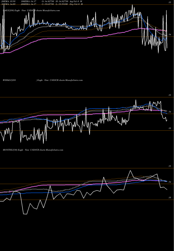The height and width of the screenshot is (251, 174).
Task: Click the high price 'H:' value
Action: [x=62, y=1]
